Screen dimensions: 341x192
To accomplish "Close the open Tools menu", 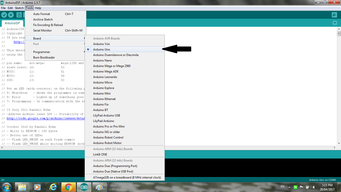I will [29, 8].
